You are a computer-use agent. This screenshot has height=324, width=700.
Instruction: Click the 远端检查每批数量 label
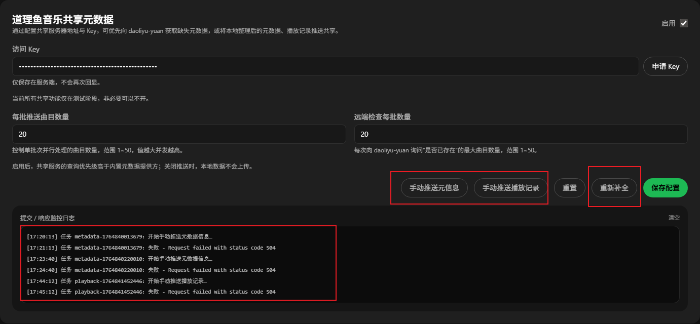[x=382, y=117]
